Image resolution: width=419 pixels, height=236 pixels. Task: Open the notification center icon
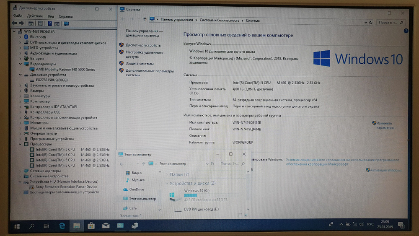[401, 225]
